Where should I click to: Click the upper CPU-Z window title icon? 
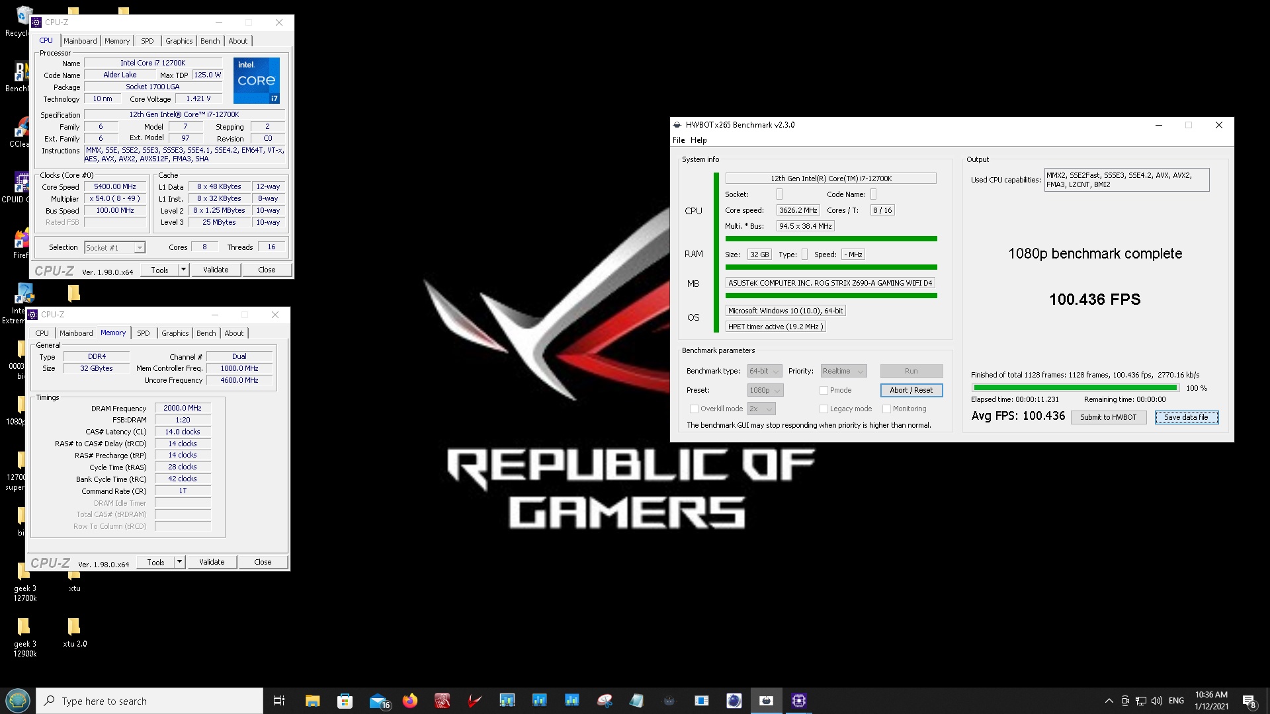point(37,22)
